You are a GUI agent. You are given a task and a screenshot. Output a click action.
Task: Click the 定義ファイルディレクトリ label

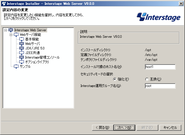click(x=96, y=55)
